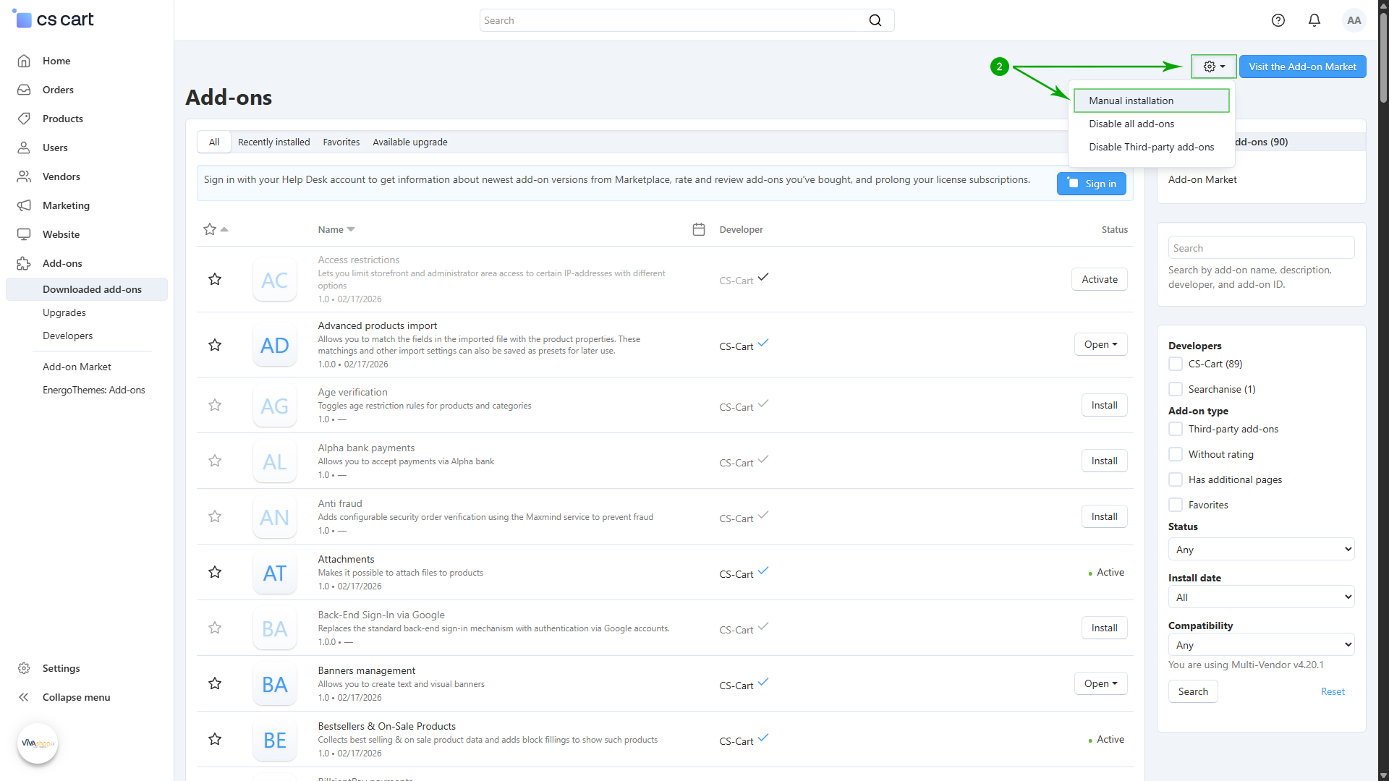Image resolution: width=1389 pixels, height=781 pixels.
Task: Switch to the Recently installed tab
Action: click(x=273, y=142)
